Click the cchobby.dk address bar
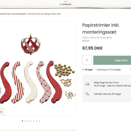The height and width of the screenshot is (131, 131). coord(65,4)
